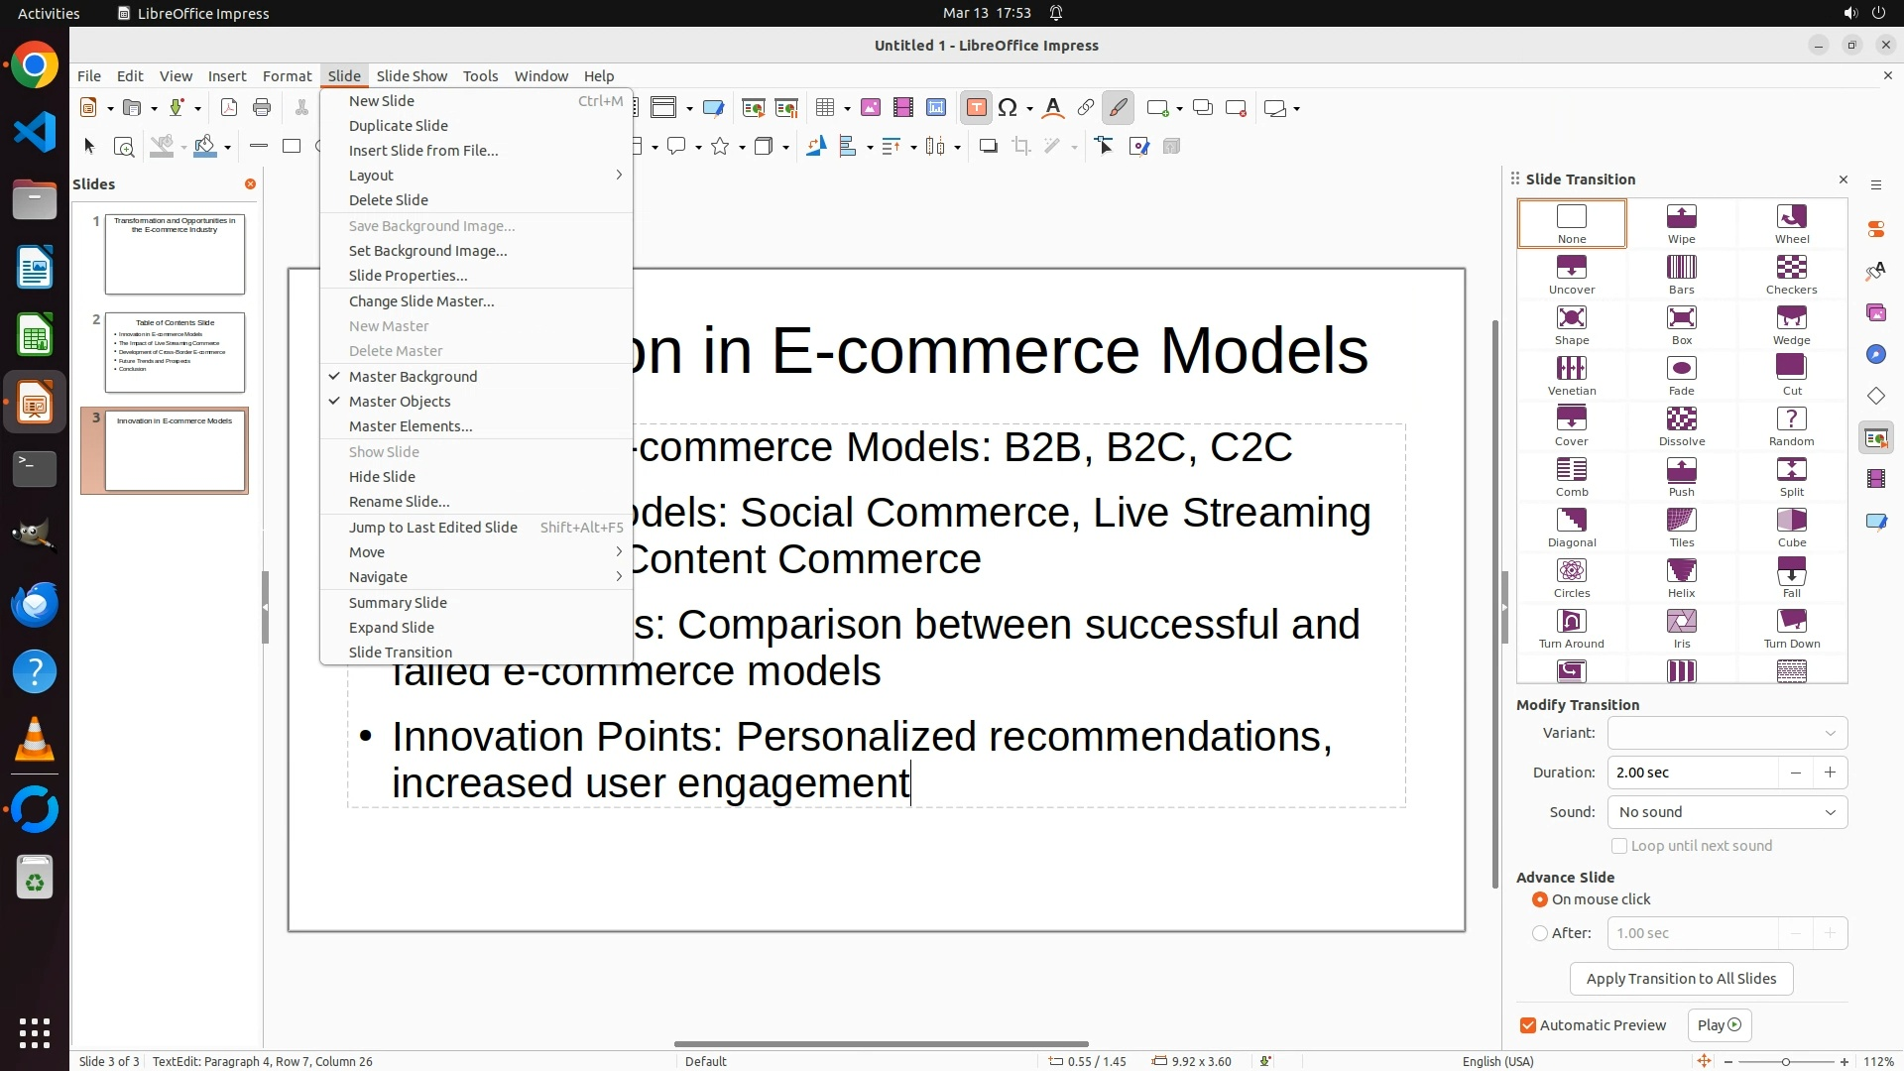Open Thunderbird mail from the dock
The height and width of the screenshot is (1071, 1904).
click(x=35, y=605)
